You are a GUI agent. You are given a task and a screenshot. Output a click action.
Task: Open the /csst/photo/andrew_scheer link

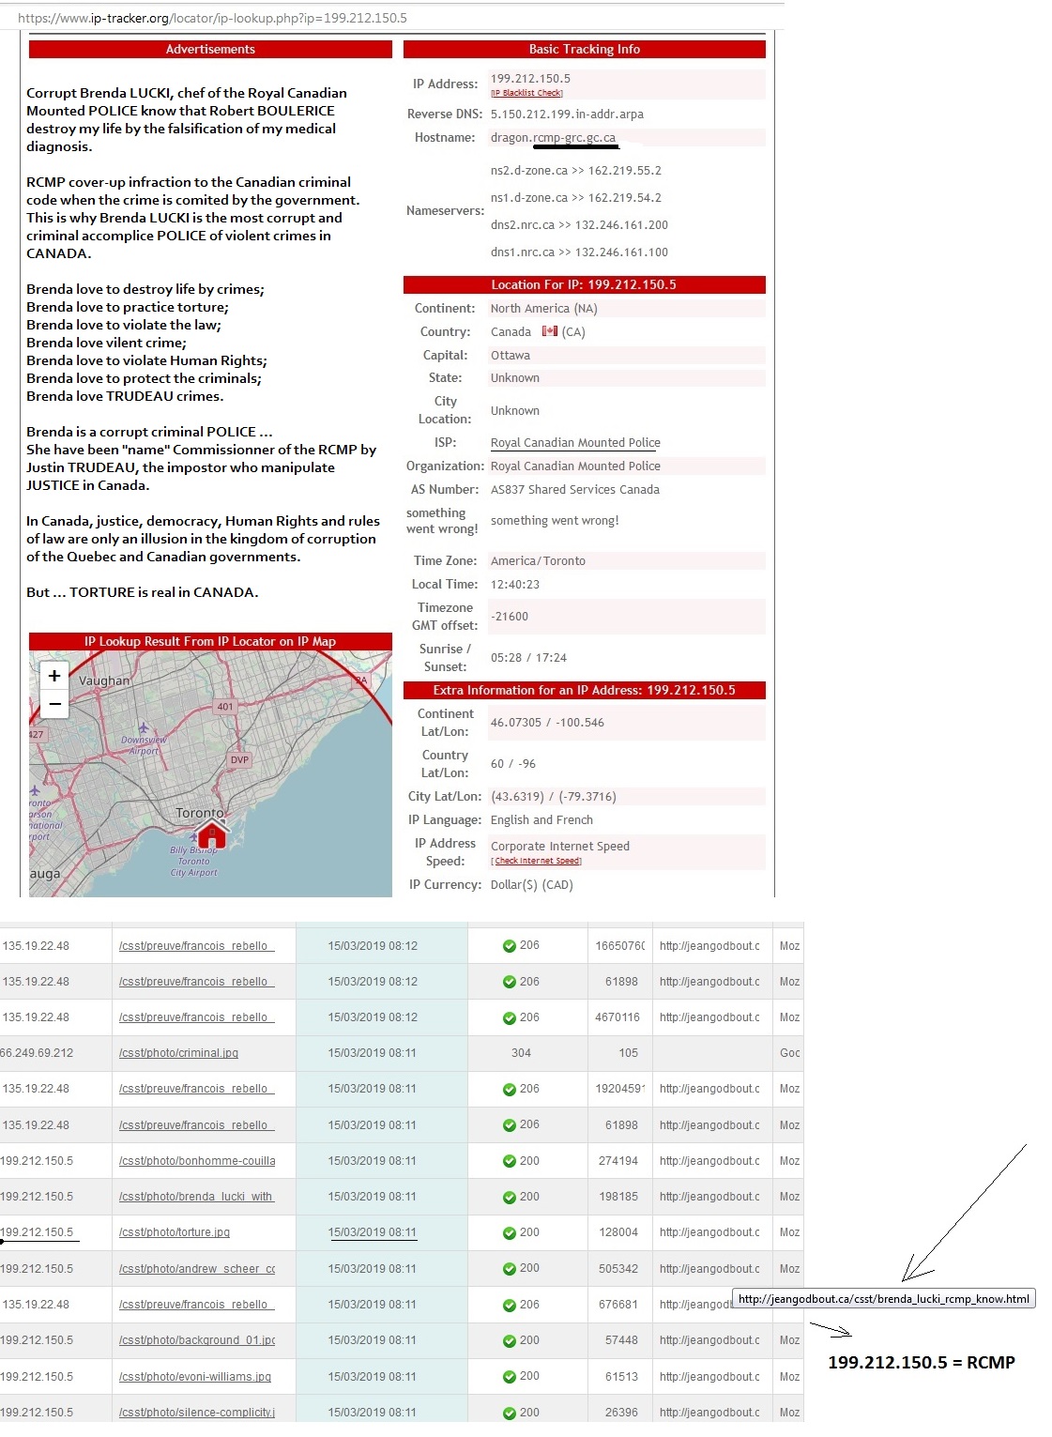pos(197,1269)
